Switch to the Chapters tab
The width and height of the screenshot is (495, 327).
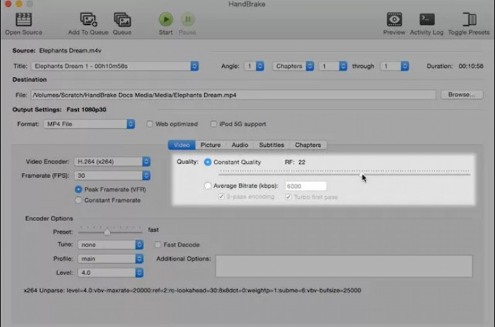(x=308, y=145)
